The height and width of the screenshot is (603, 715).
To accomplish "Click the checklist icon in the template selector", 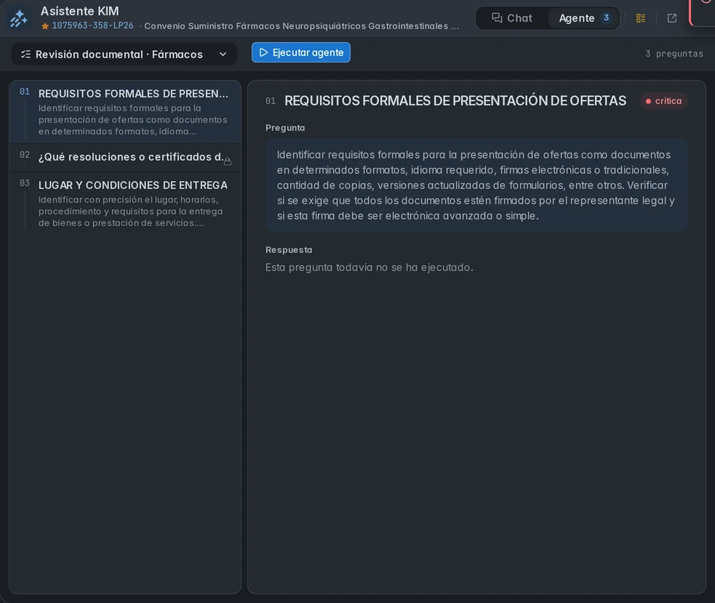I will [25, 54].
